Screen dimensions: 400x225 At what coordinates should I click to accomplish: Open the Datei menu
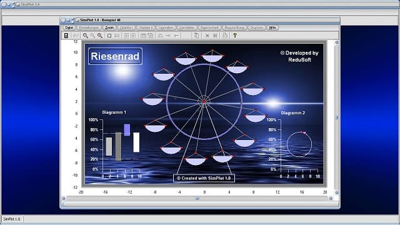click(x=69, y=27)
